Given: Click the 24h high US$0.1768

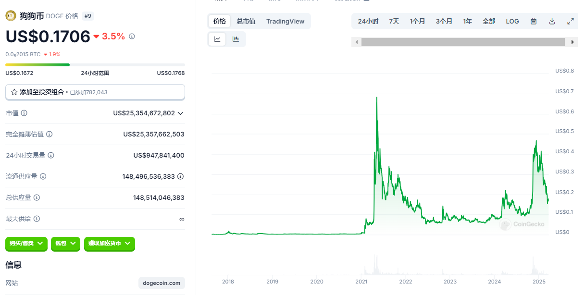Looking at the screenshot, I should 171,73.
